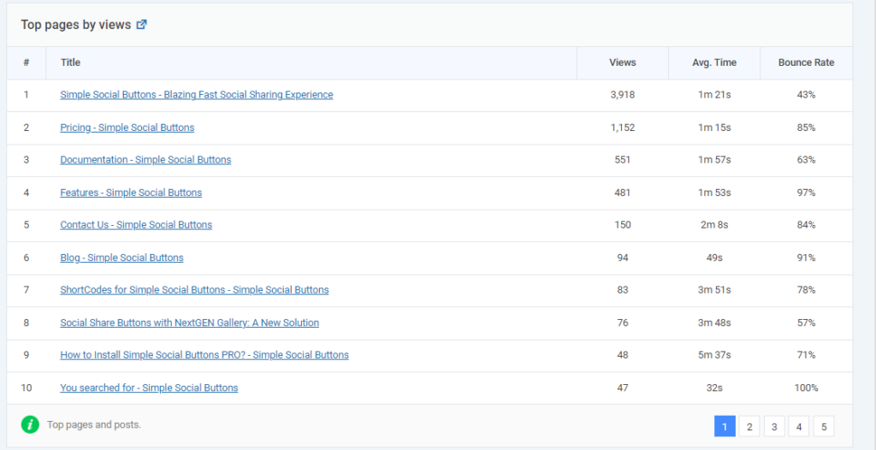Click the bounce rate 100%

(x=806, y=388)
